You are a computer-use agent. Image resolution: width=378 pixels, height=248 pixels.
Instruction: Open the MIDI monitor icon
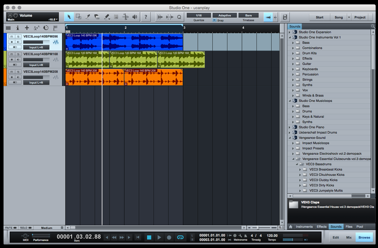pyautogui.click(x=25, y=236)
